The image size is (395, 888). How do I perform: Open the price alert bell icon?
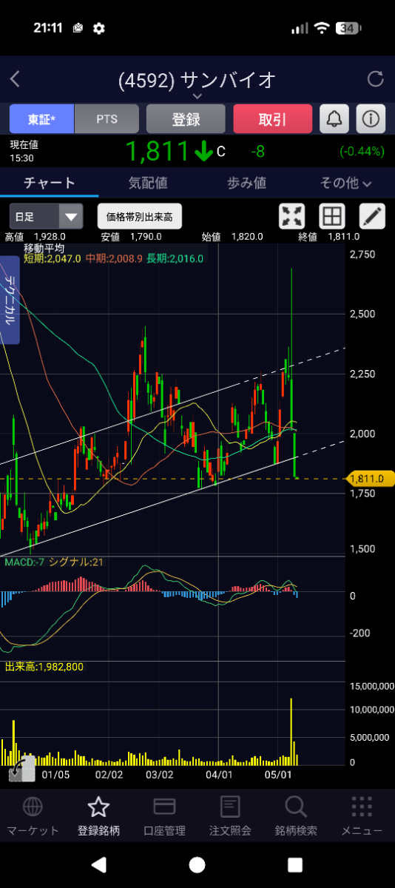(335, 118)
